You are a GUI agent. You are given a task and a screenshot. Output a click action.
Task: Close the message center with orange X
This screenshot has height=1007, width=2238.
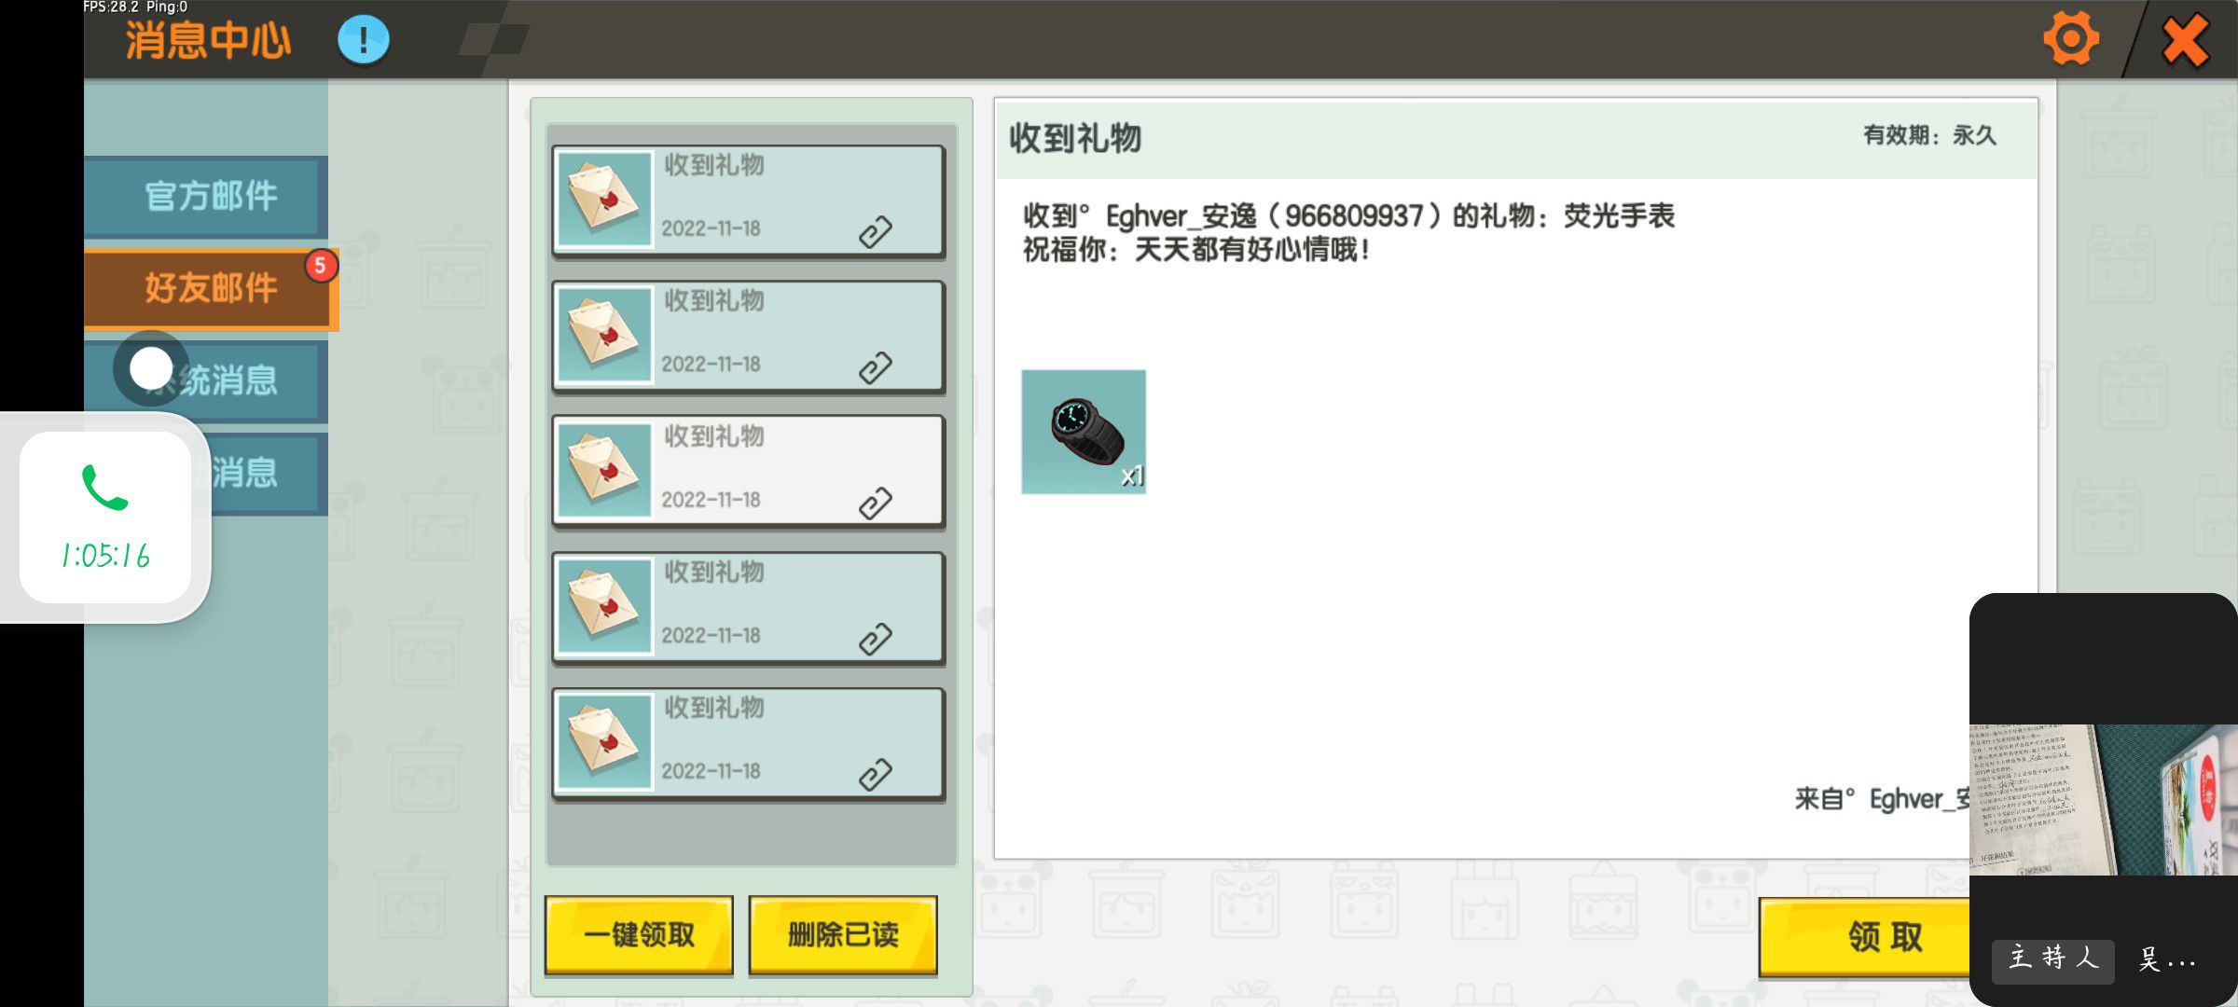(x=2185, y=40)
